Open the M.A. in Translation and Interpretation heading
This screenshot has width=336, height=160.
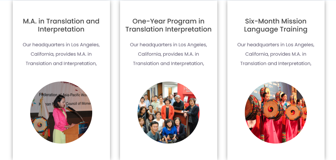[x=61, y=25]
